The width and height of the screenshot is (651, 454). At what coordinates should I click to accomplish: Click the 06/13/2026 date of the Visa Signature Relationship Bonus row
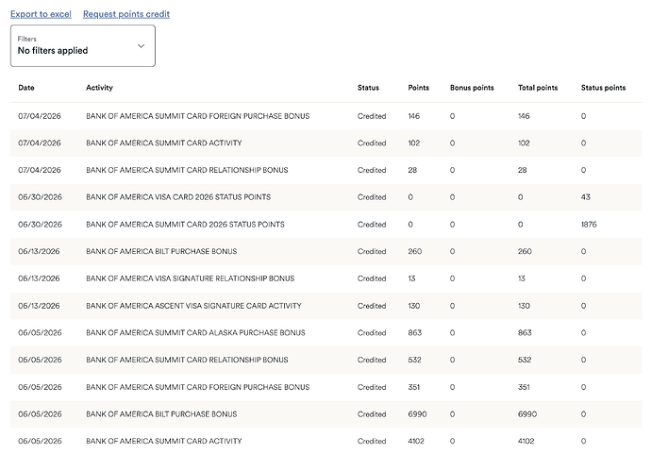click(x=39, y=278)
